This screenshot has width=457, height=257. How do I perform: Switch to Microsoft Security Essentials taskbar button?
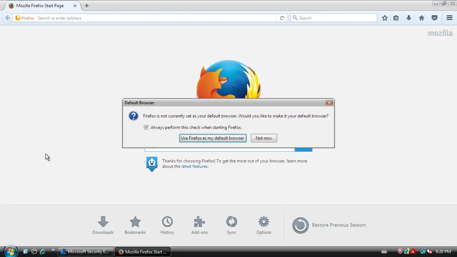86,252
